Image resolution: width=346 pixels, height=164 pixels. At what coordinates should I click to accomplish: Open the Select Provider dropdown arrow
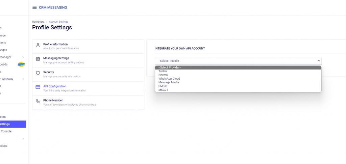[319, 61]
